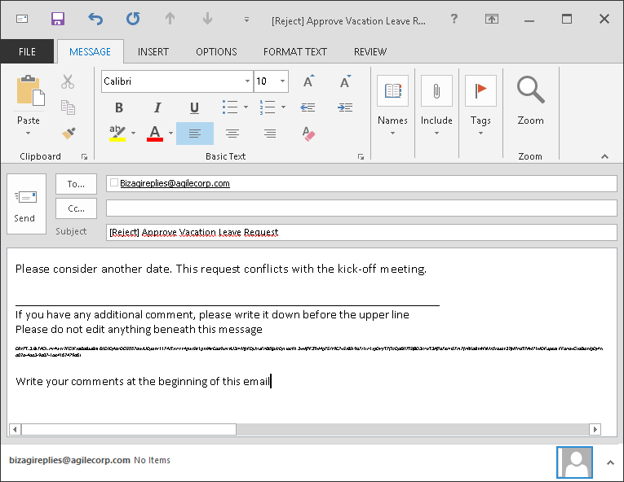This screenshot has height=482, width=624.
Task: Click the To... button
Action: coord(76,184)
